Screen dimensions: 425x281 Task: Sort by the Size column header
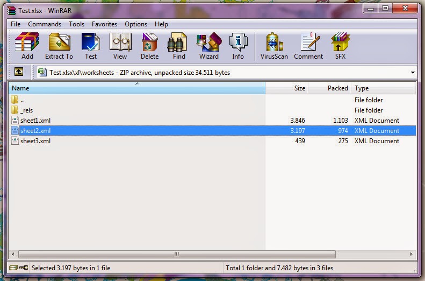286,88
